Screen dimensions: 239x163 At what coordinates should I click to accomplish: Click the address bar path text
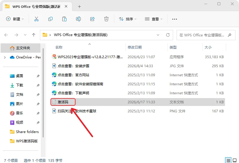[81, 35]
